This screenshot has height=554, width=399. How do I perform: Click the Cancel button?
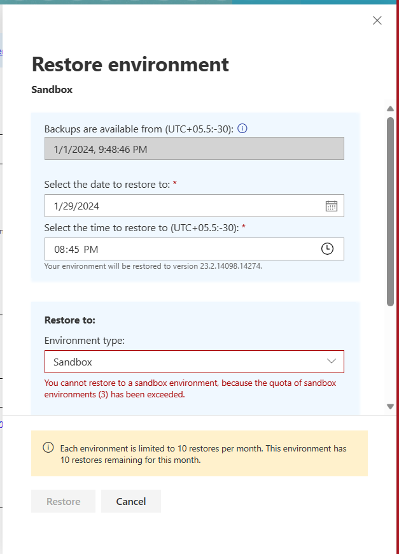pyautogui.click(x=131, y=501)
